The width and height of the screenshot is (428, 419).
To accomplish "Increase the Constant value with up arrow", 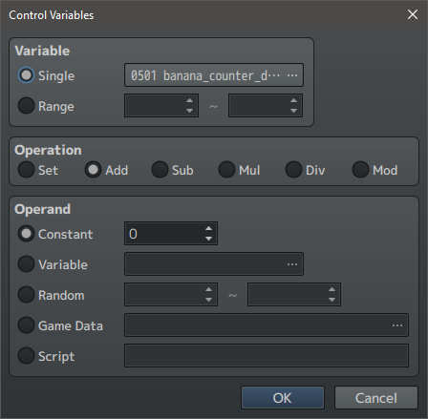I will (208, 228).
